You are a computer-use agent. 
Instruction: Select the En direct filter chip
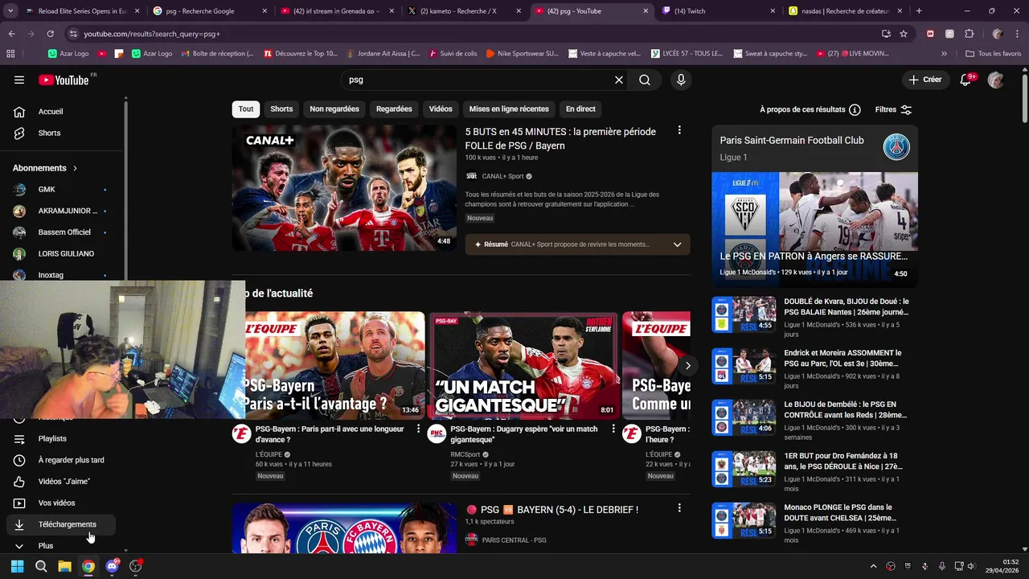(x=580, y=109)
